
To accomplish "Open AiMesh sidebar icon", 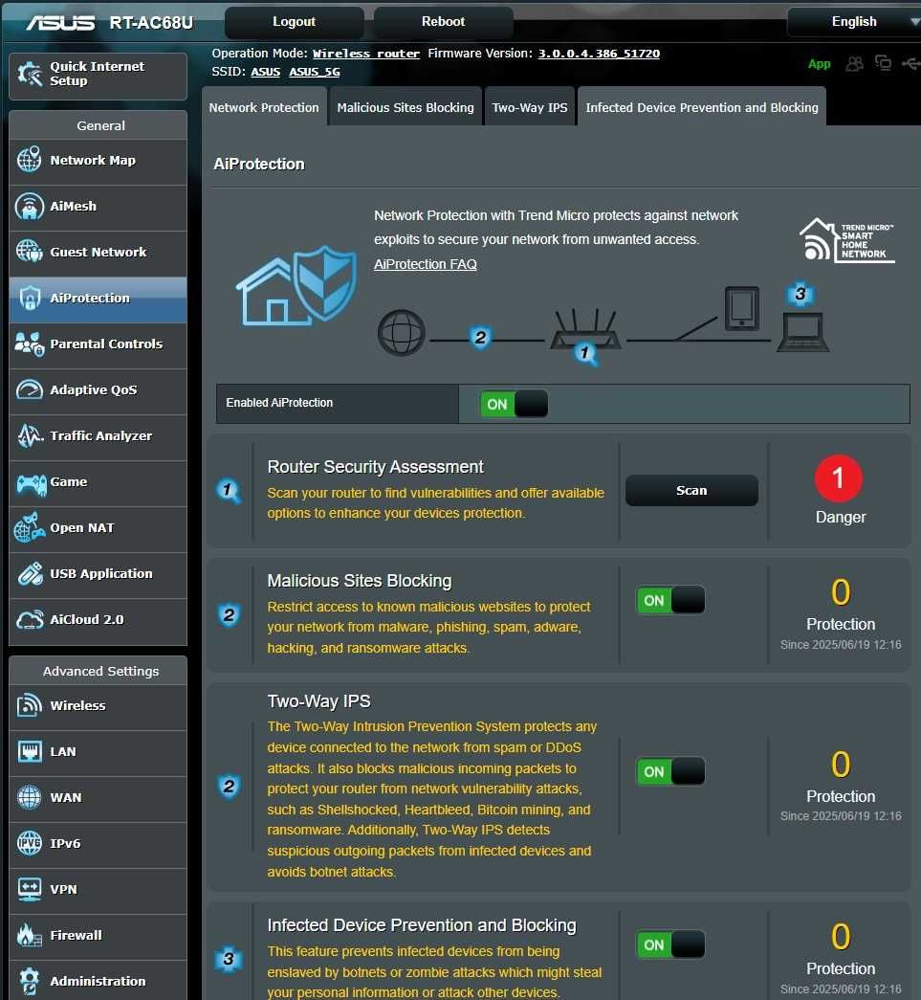I will point(30,206).
